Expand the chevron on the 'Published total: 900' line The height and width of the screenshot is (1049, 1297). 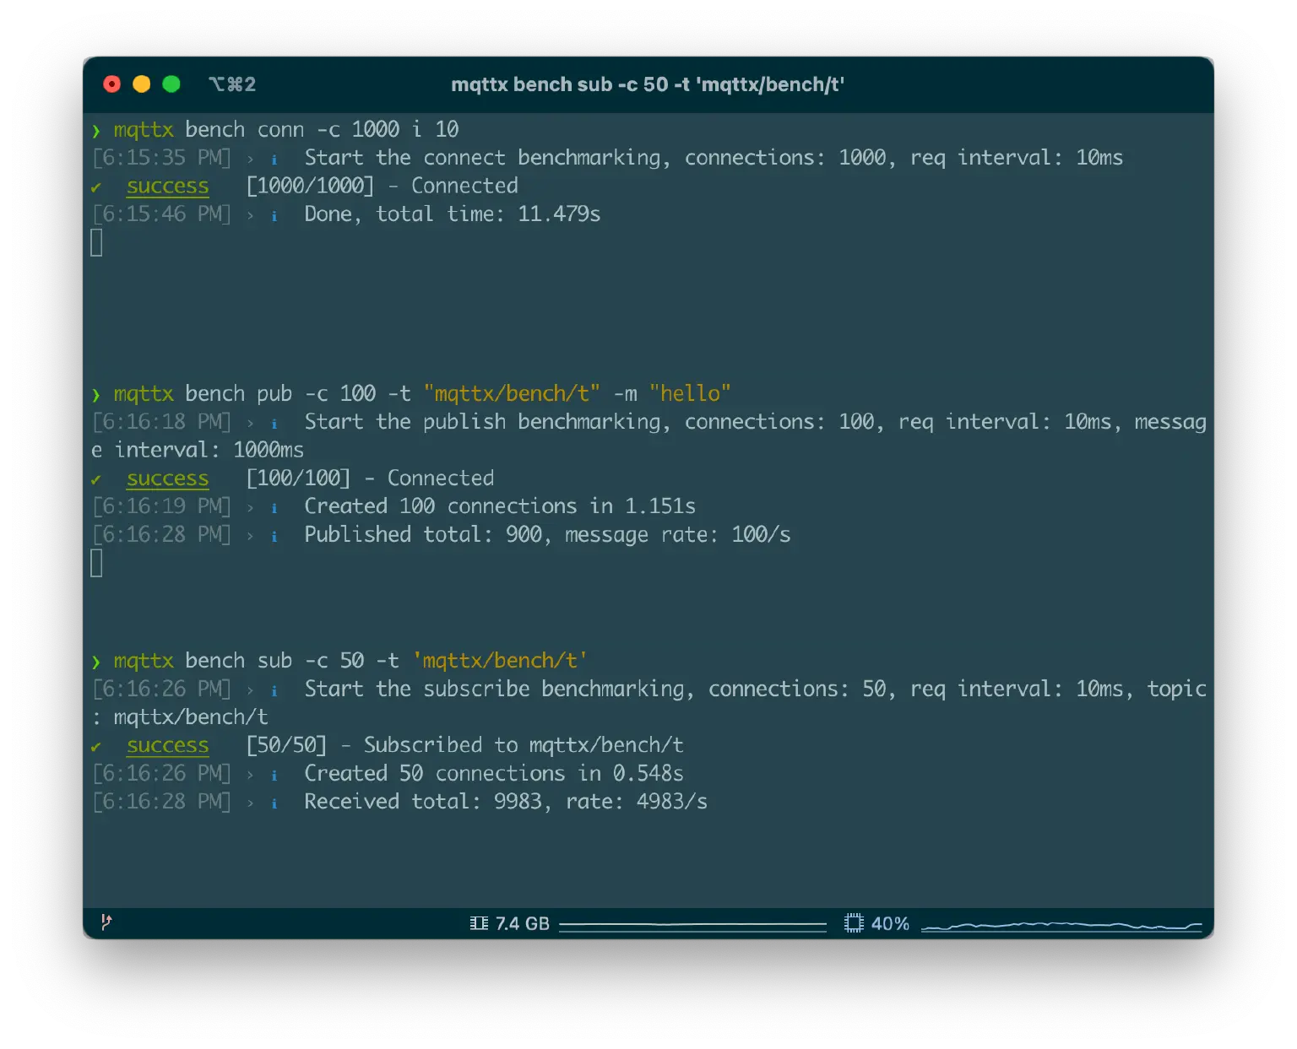click(x=250, y=534)
